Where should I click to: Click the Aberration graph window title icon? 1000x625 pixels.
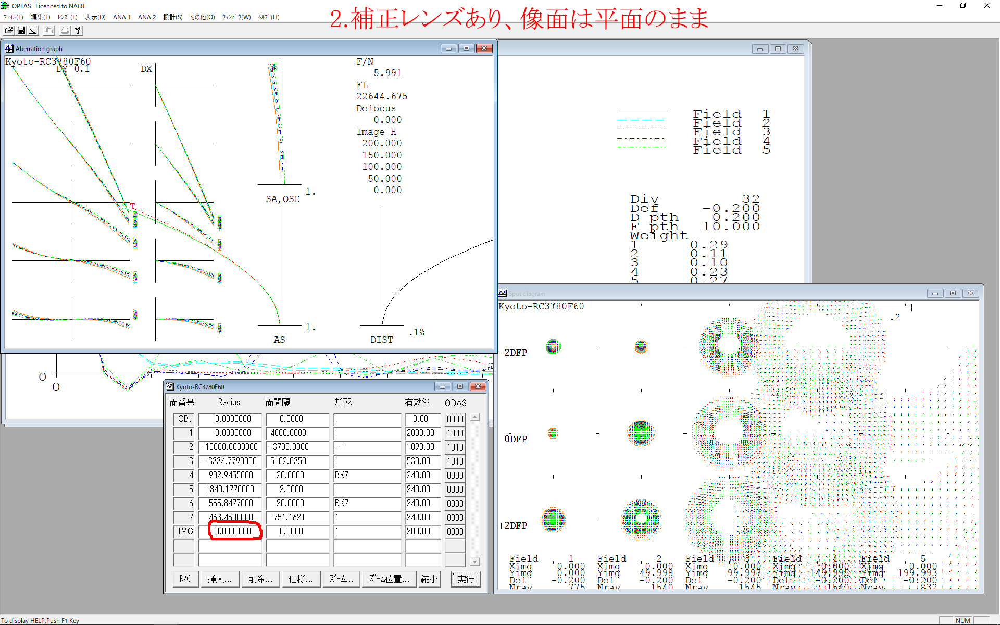coord(9,48)
